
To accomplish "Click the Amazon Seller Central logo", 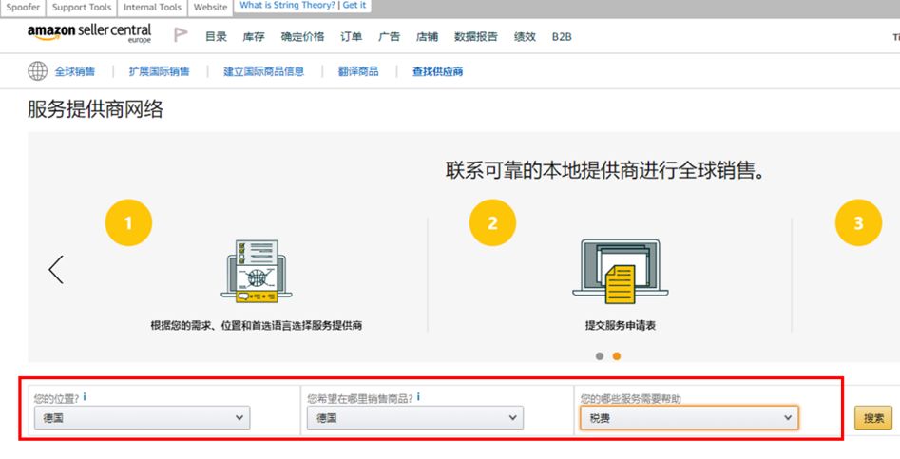I will (89, 35).
